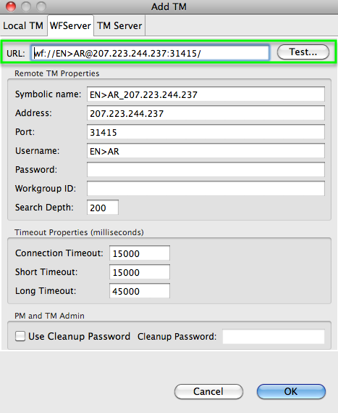Click the Search Depth field
The height and width of the screenshot is (413, 338).
coord(103,208)
